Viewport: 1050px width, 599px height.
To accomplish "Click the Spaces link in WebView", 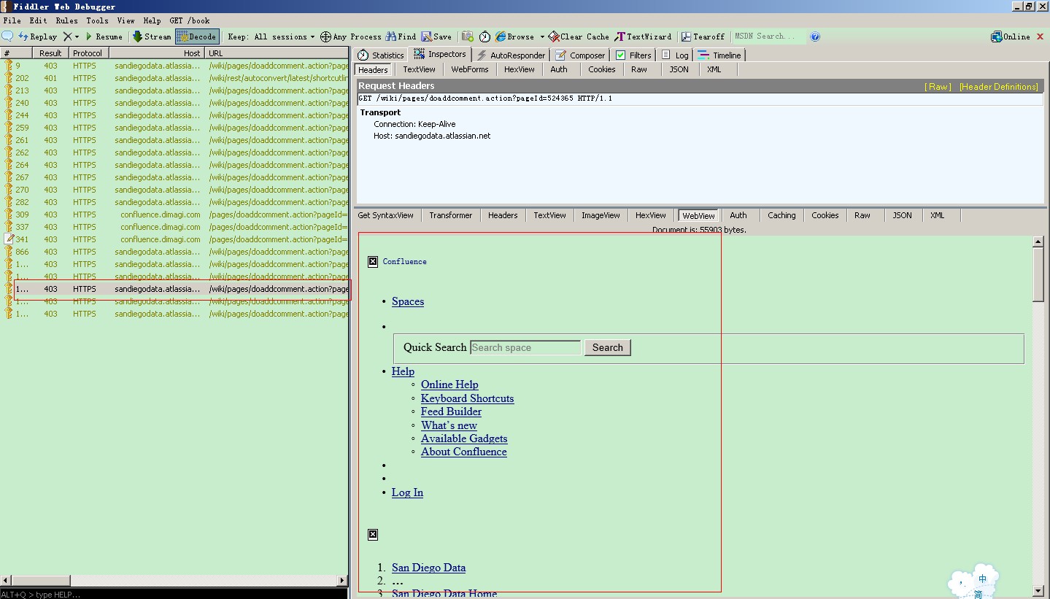I will [408, 301].
